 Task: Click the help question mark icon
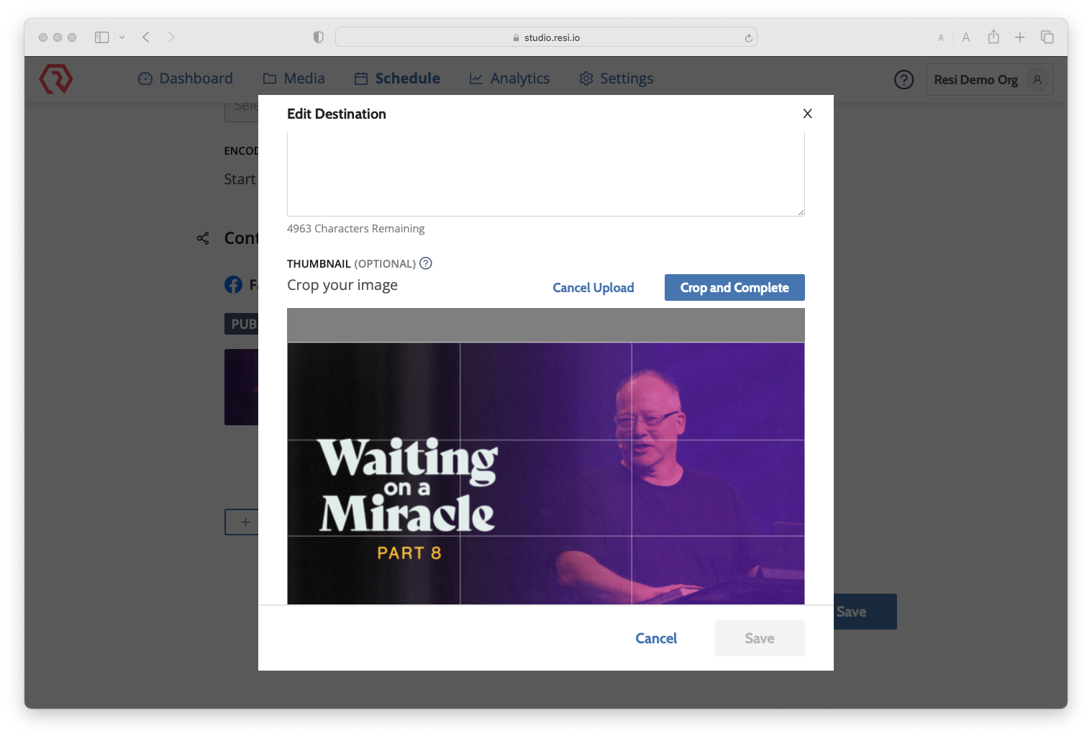click(904, 79)
